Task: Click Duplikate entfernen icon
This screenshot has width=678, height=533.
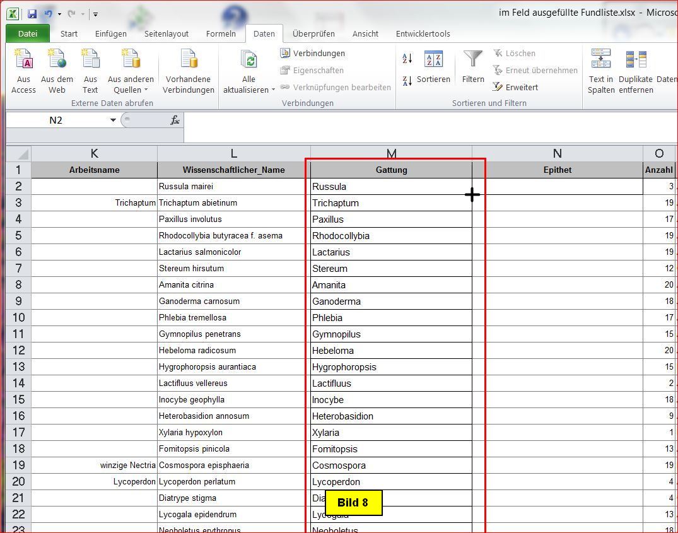Action: coord(635,71)
